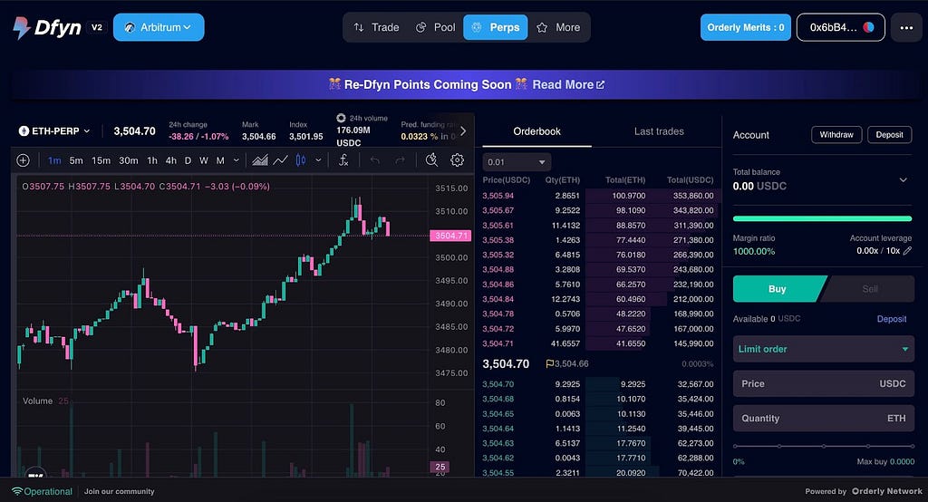Click bid price 3,504.68 in orderbook
The width and height of the screenshot is (928, 502).
point(498,399)
